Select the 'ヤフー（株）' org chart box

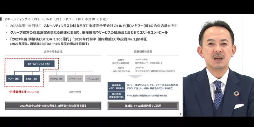click(x=14, y=79)
